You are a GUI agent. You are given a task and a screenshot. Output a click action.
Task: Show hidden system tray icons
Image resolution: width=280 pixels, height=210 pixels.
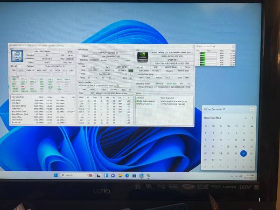click(232, 176)
